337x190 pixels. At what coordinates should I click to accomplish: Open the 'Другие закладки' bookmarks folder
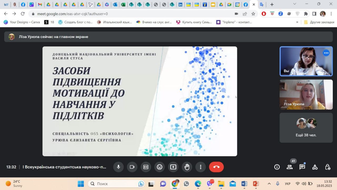319,22
